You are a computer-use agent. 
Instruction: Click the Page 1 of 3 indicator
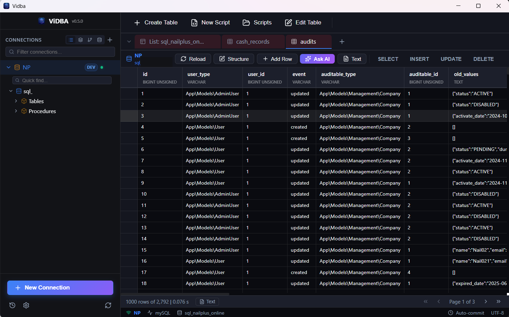(462, 302)
